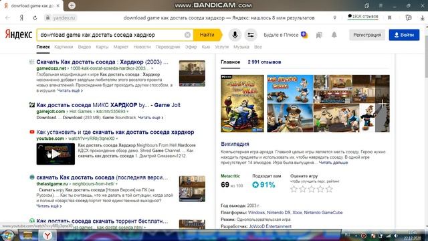Click the Войти login button

404,35
